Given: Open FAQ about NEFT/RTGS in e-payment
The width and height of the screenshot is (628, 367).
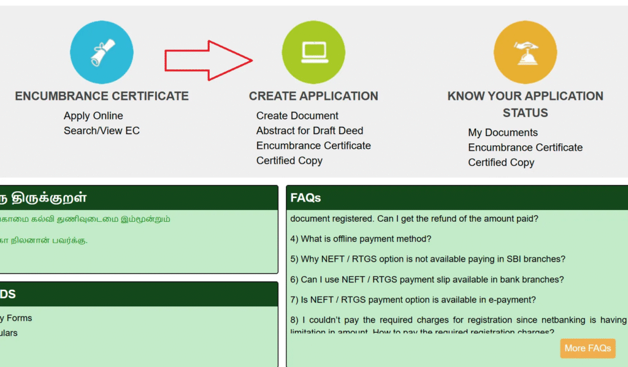Looking at the screenshot, I should tap(413, 300).
